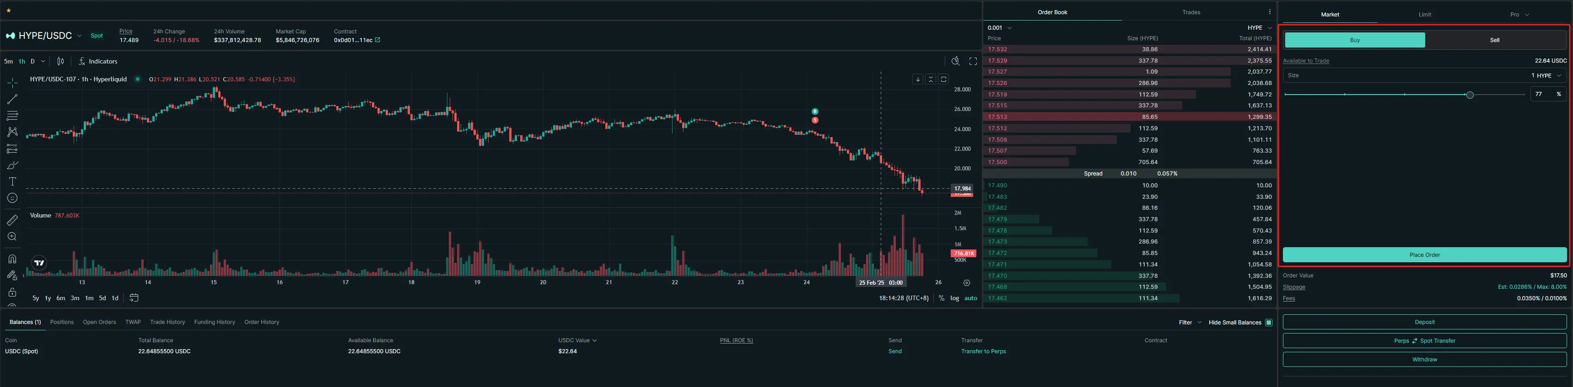Select the ruler measure tool
The height and width of the screenshot is (387, 1573).
(x=12, y=220)
